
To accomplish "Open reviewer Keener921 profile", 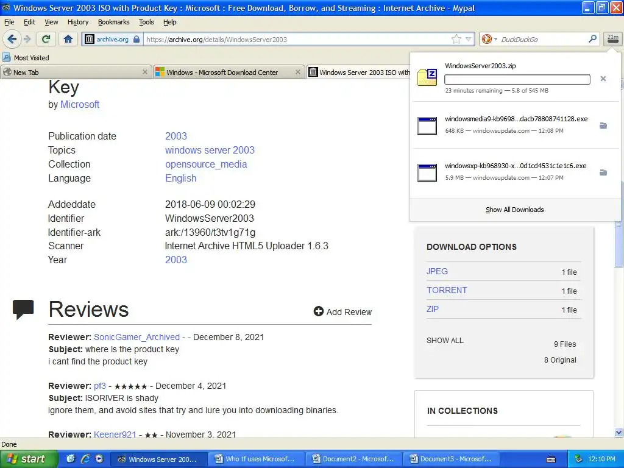I will [x=115, y=434].
